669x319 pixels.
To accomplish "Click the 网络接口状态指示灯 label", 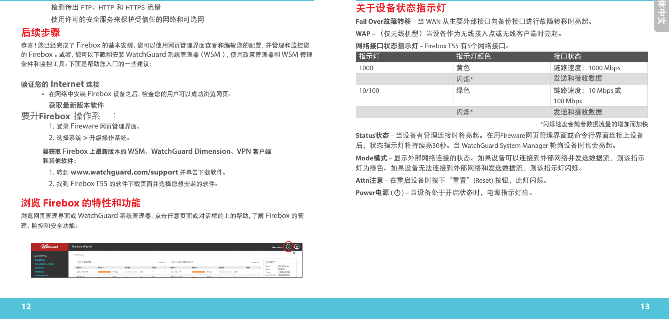I will coord(387,46).
